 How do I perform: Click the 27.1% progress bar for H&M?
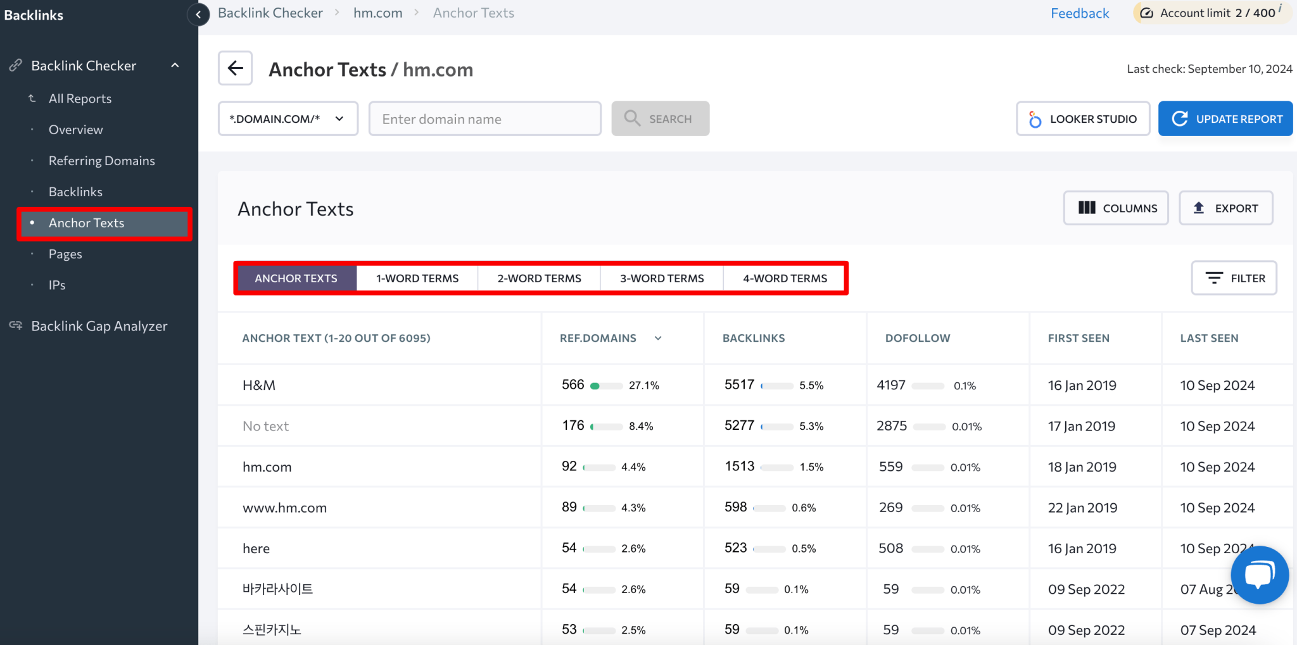(x=606, y=385)
